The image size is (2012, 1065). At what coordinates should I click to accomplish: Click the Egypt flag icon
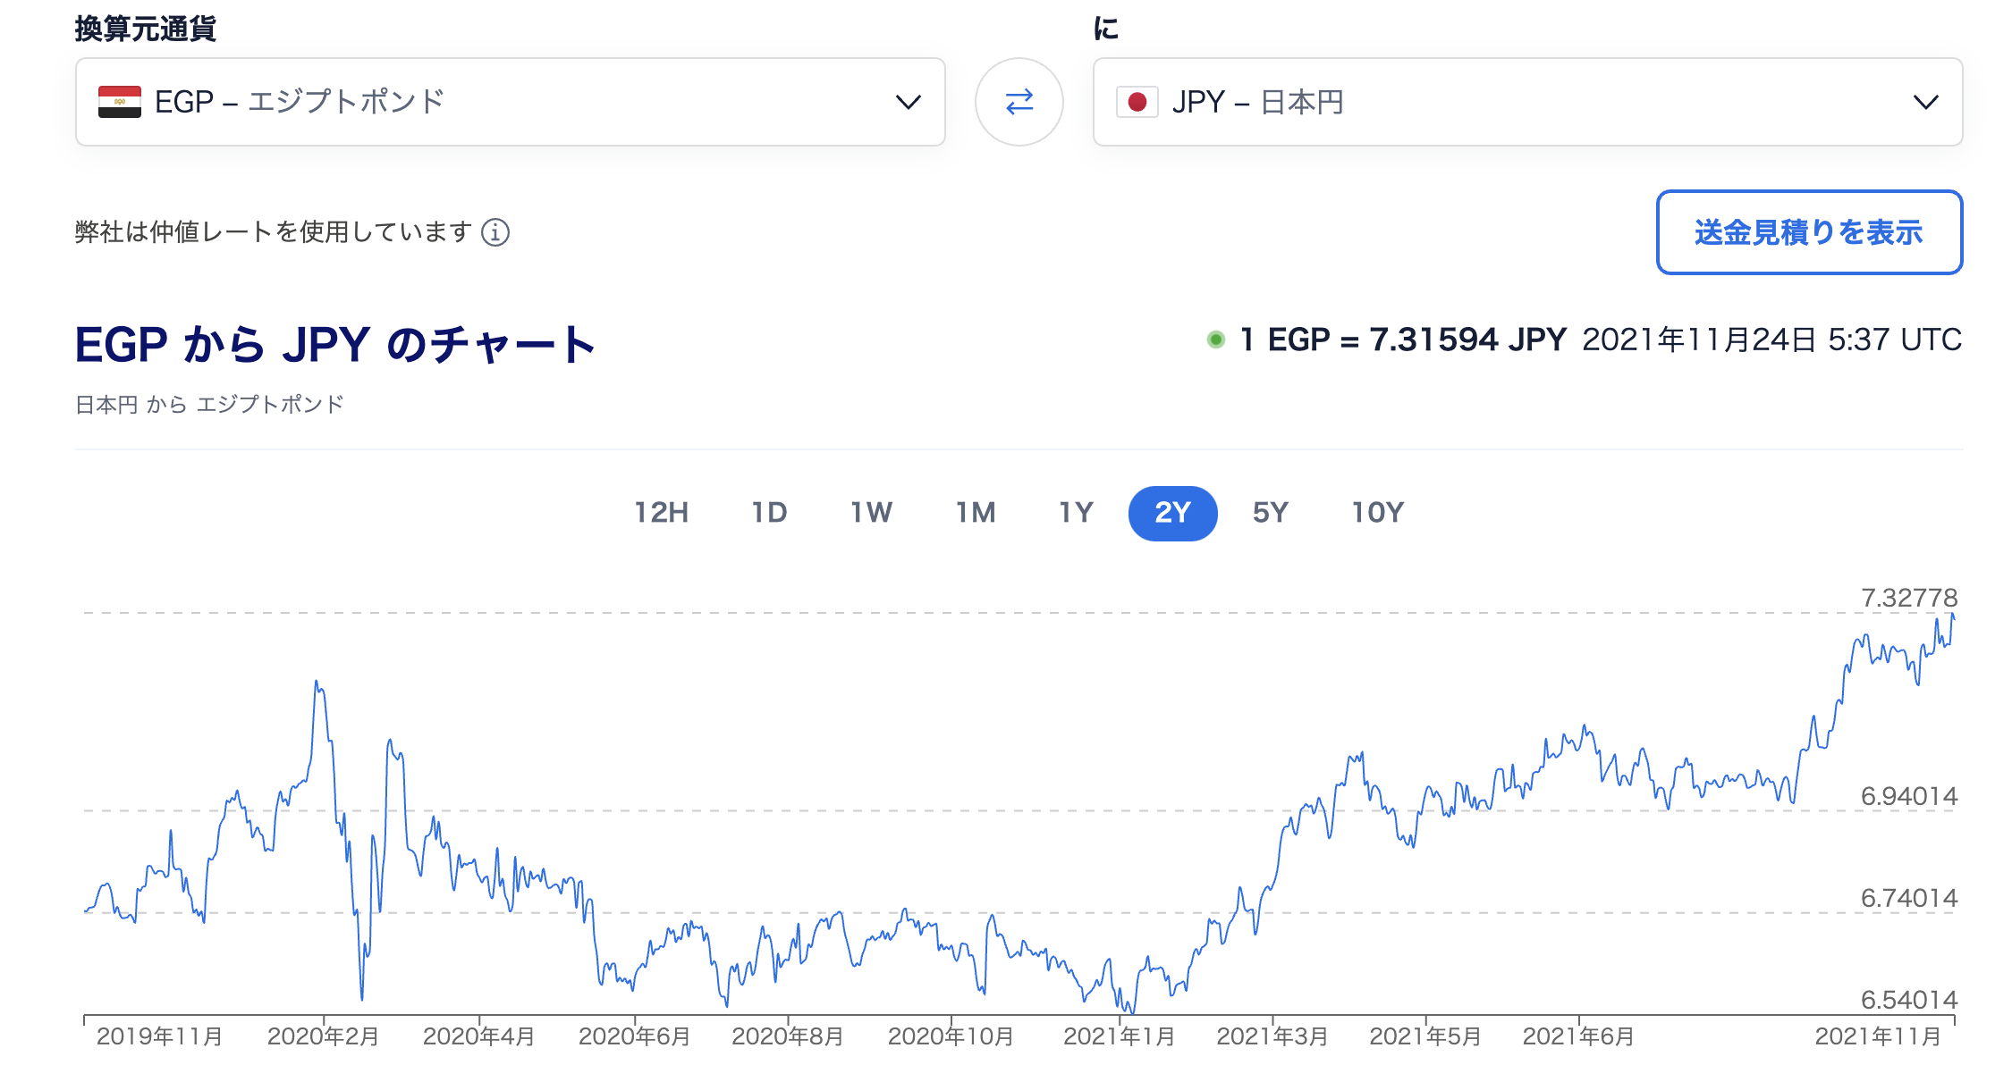[120, 102]
